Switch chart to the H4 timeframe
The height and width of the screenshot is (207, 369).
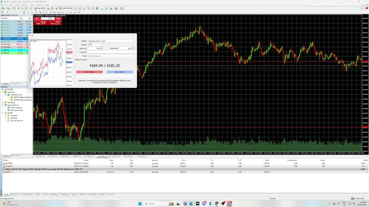coord(67,12)
